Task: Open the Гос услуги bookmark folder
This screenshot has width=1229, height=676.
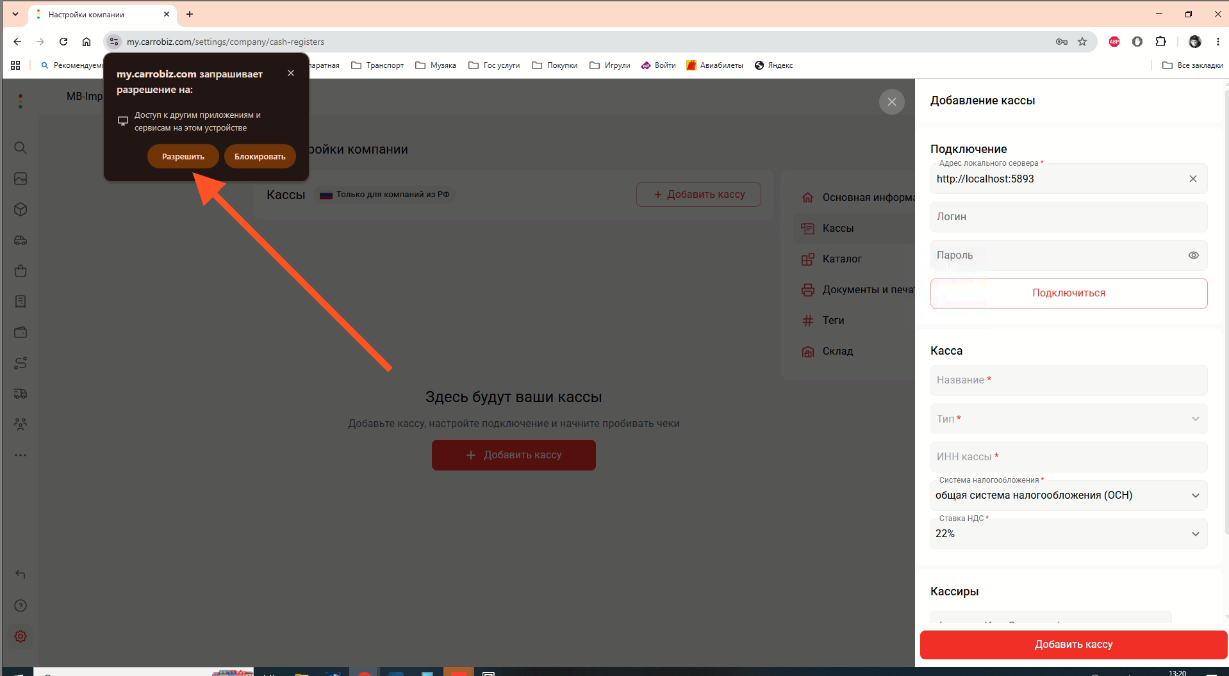Action: (494, 65)
